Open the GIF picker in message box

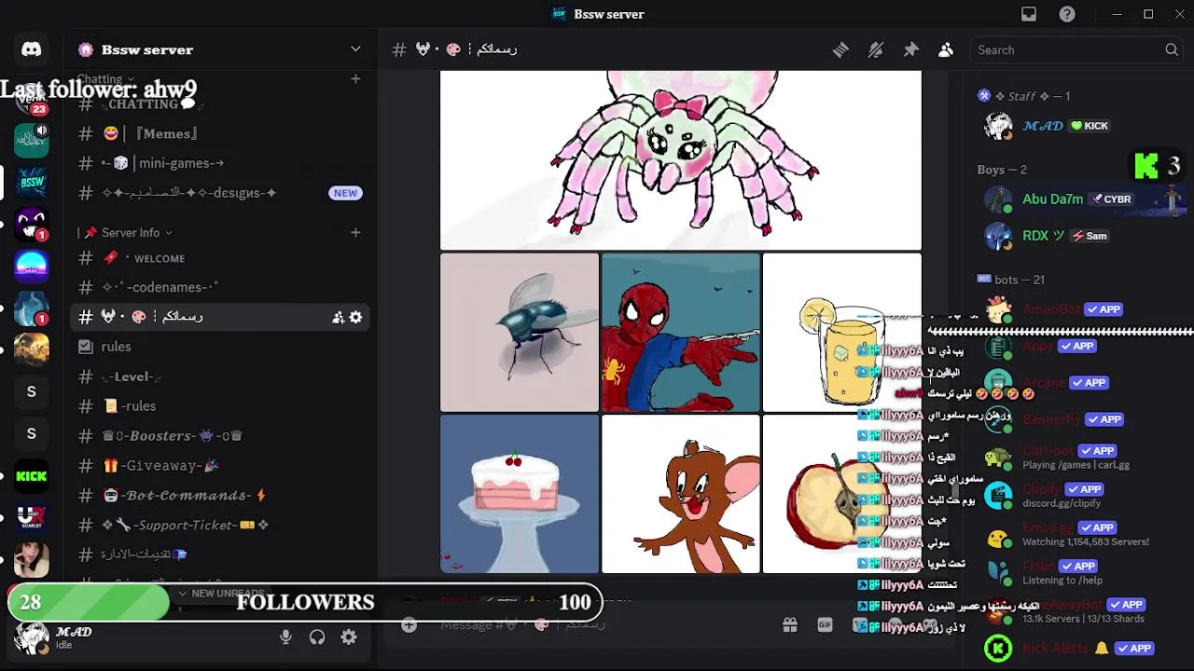[x=825, y=624]
